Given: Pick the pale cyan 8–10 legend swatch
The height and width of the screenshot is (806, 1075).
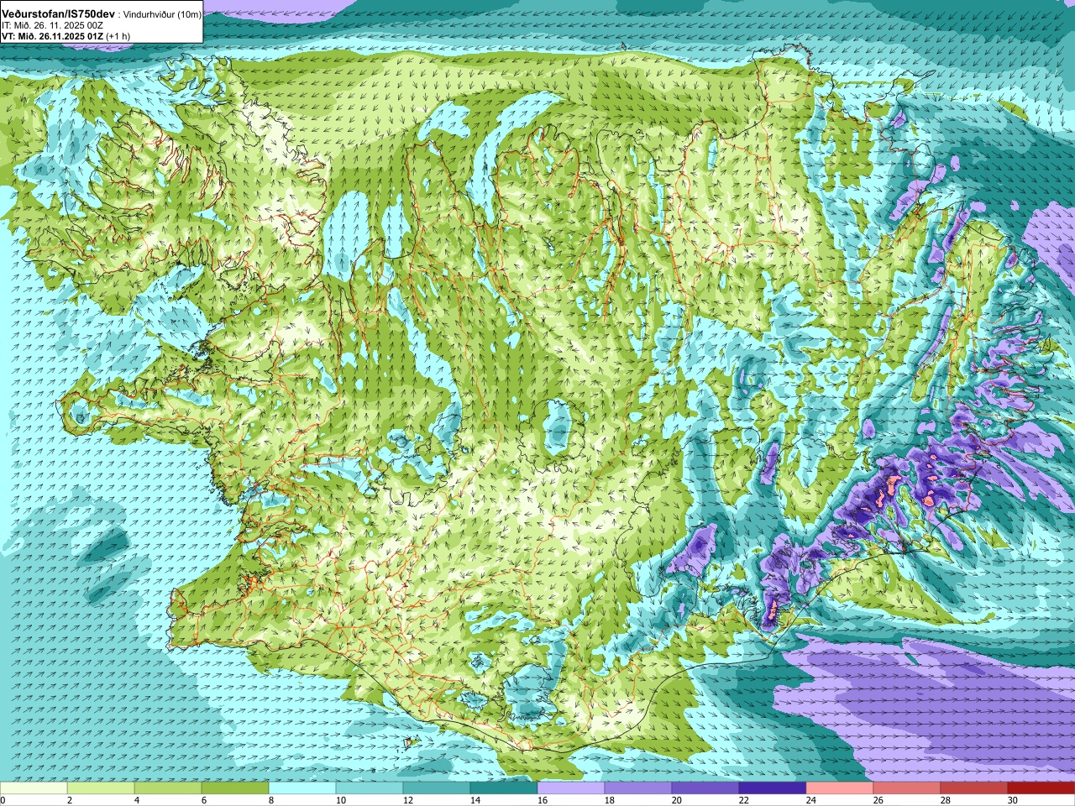Looking at the screenshot, I should [x=302, y=788].
